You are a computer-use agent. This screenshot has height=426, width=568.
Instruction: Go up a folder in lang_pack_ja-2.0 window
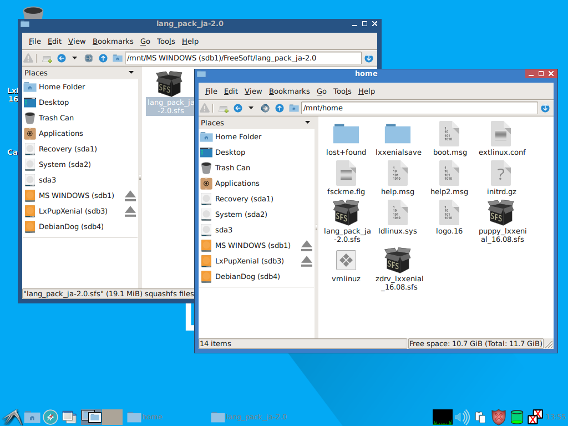pyautogui.click(x=103, y=58)
